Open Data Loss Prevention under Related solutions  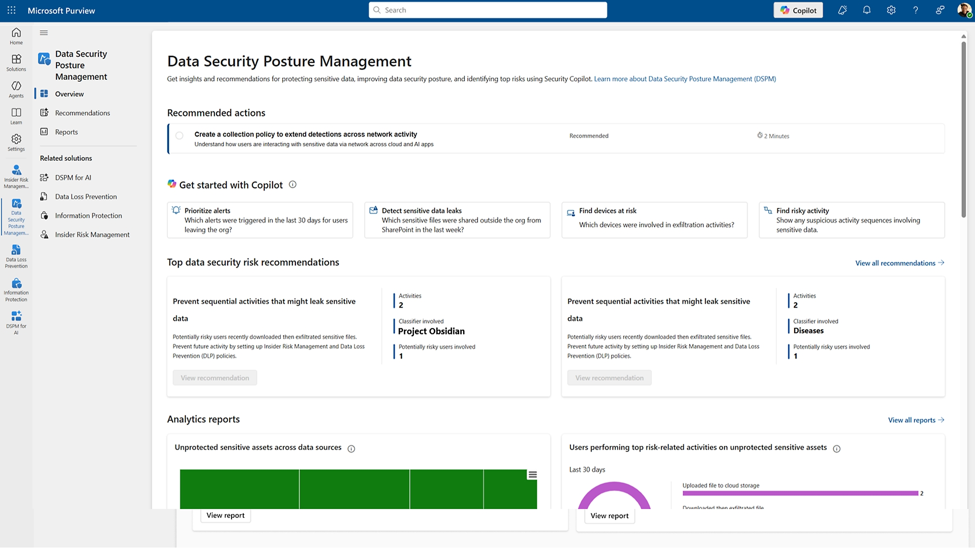tap(86, 197)
